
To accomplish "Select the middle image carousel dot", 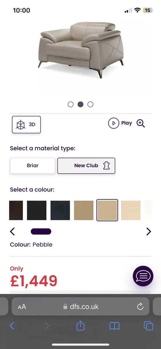I will tap(80, 104).
